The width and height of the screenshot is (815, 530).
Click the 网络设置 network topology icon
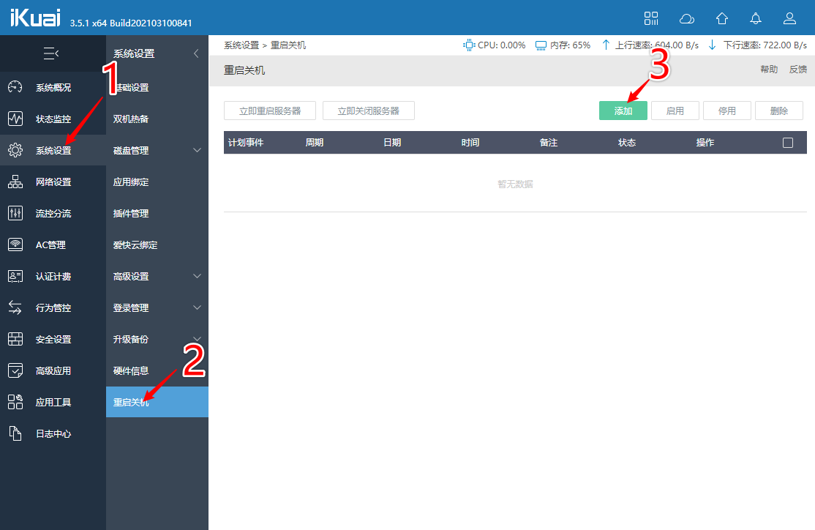pyautogui.click(x=15, y=182)
